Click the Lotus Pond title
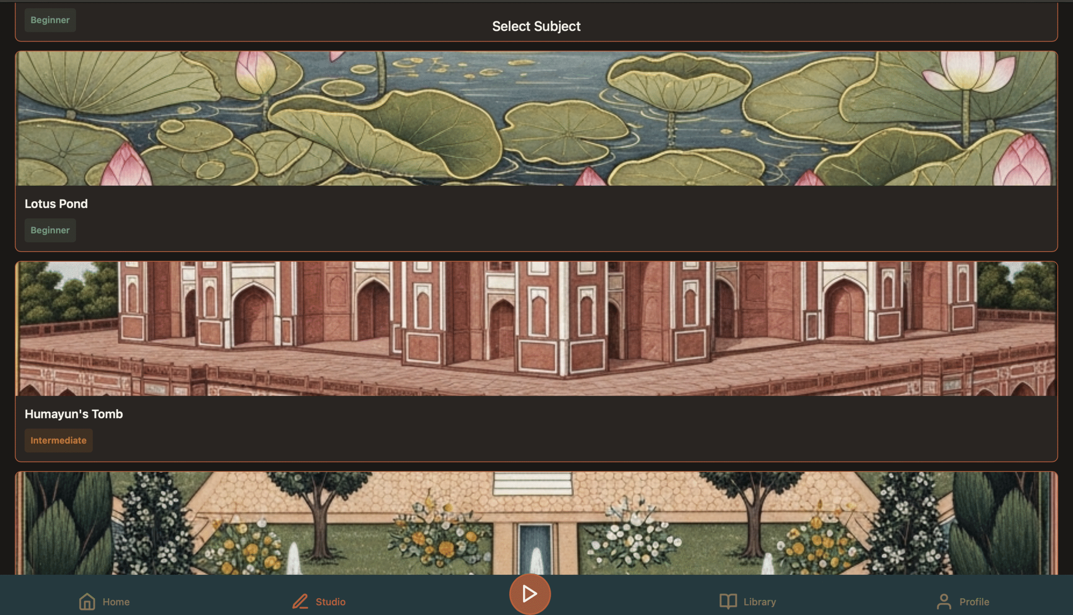The height and width of the screenshot is (615, 1073). [x=56, y=204]
